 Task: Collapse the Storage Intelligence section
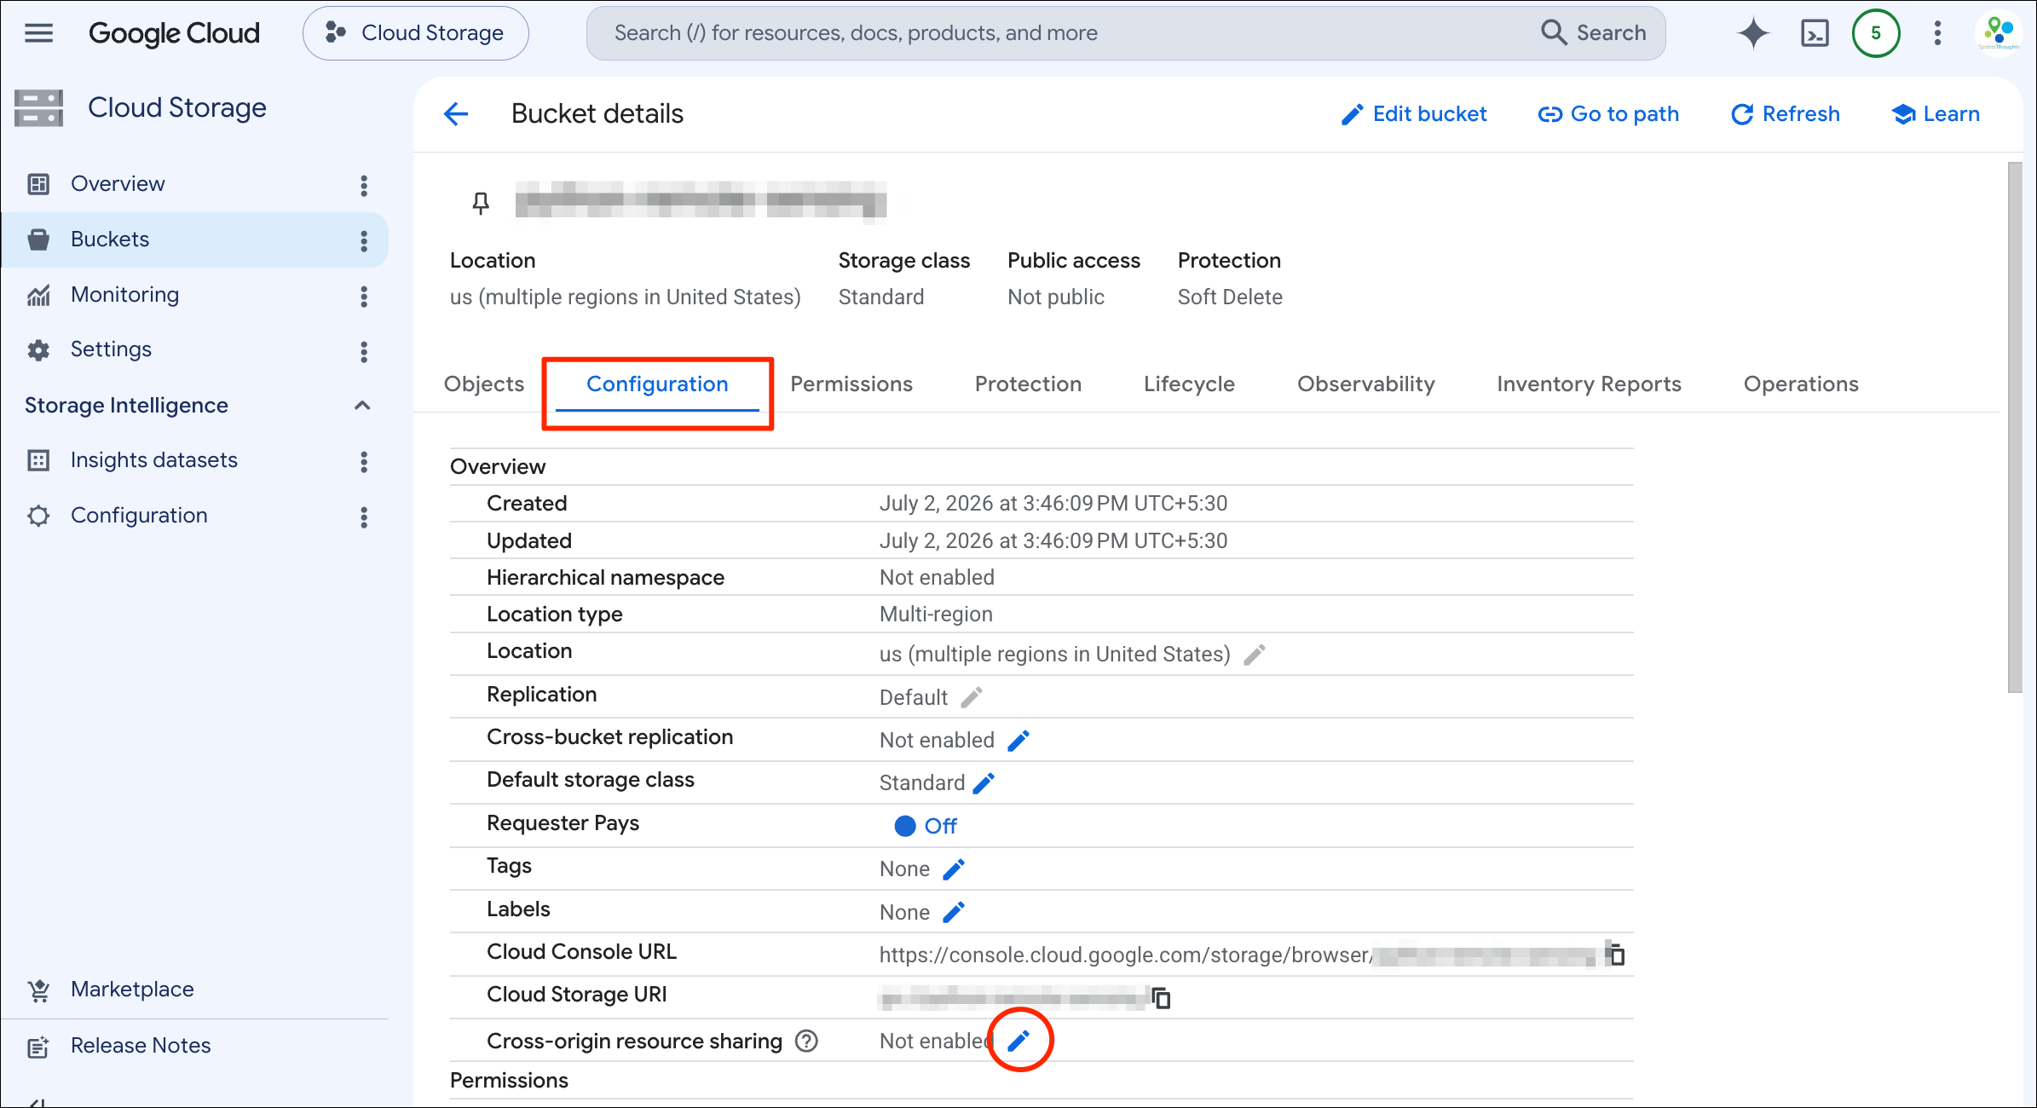(362, 406)
